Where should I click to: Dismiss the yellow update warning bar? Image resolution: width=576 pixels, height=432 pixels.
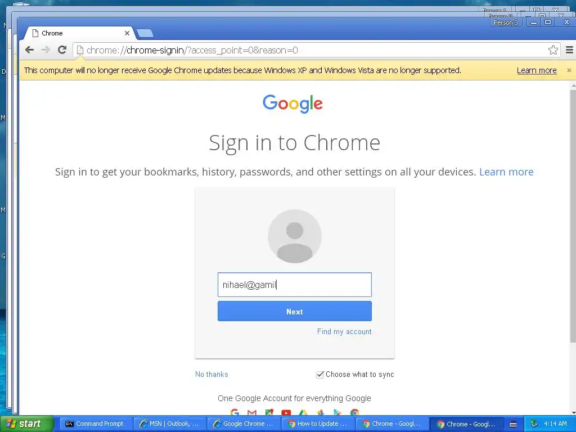pos(569,70)
